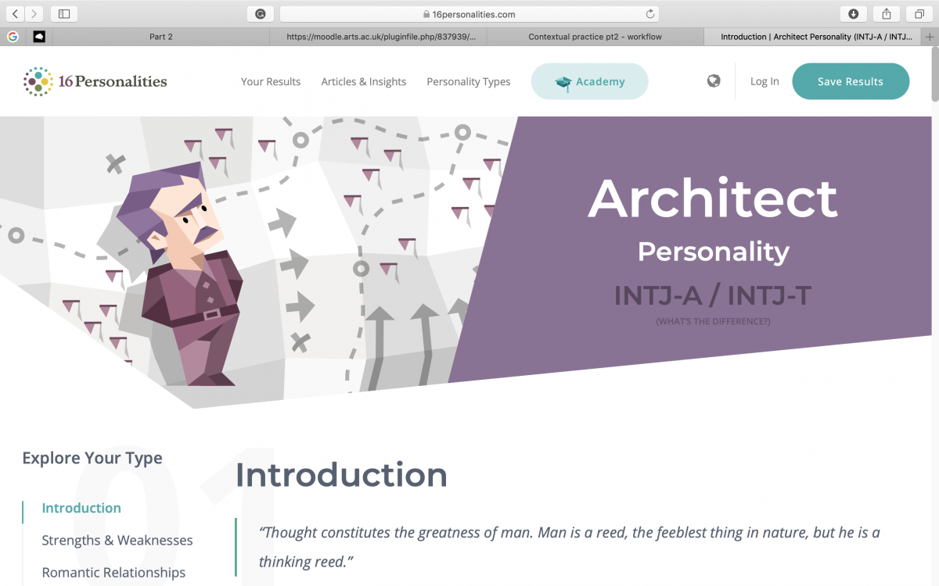Screen dimensions: 939x586
Task: Click the Log In link
Action: [765, 81]
